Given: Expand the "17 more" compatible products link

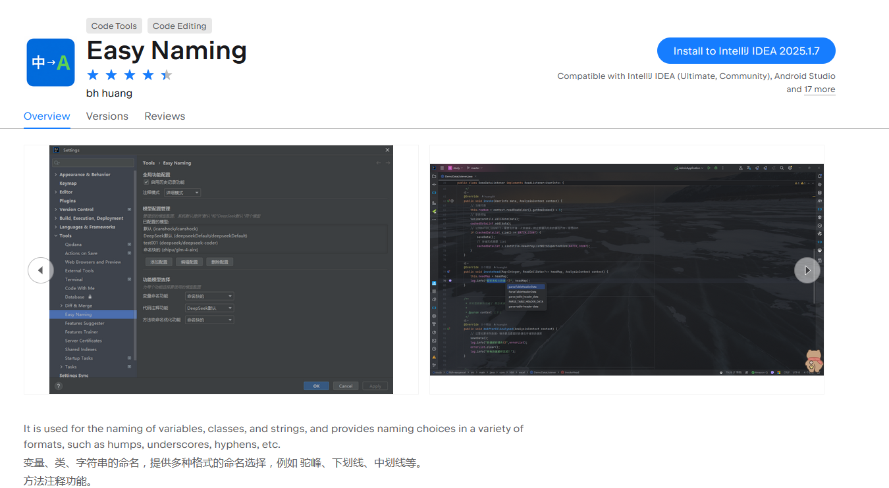Looking at the screenshot, I should [819, 89].
